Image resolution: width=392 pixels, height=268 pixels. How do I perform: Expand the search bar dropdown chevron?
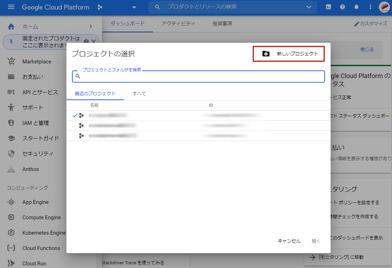pos(309,7)
